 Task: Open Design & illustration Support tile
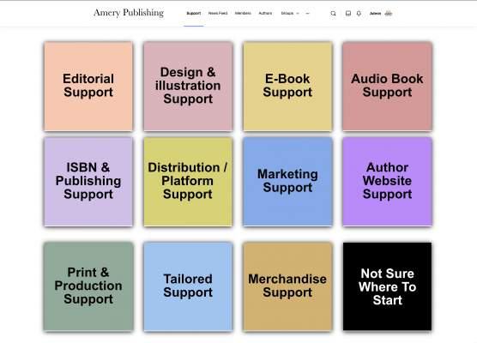point(188,87)
